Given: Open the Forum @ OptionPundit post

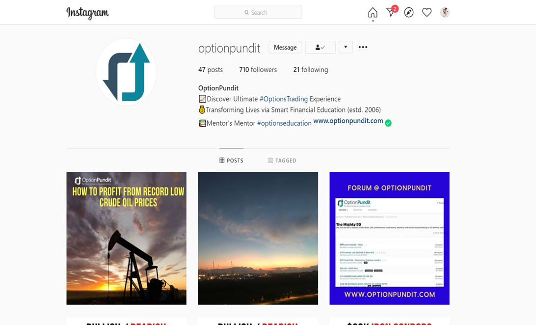Looking at the screenshot, I should click(x=389, y=238).
